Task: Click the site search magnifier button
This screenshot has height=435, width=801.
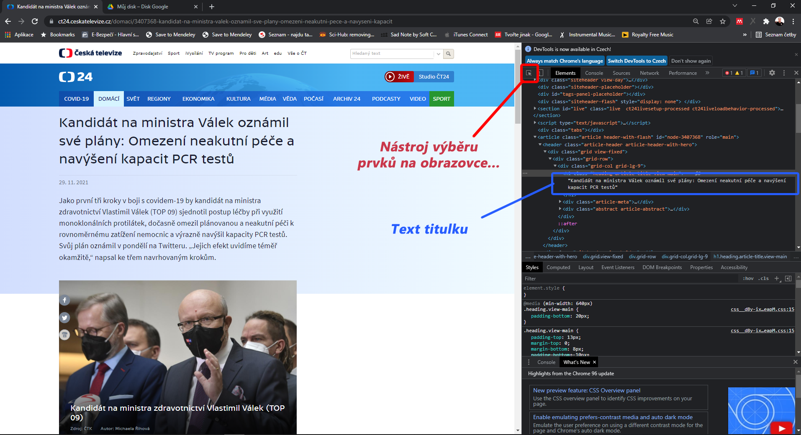Action: (x=449, y=53)
